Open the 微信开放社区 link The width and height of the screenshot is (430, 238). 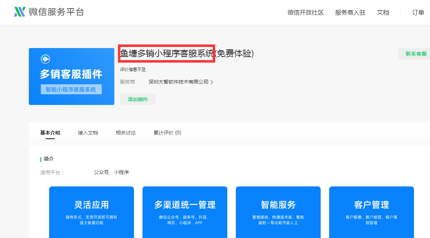306,12
